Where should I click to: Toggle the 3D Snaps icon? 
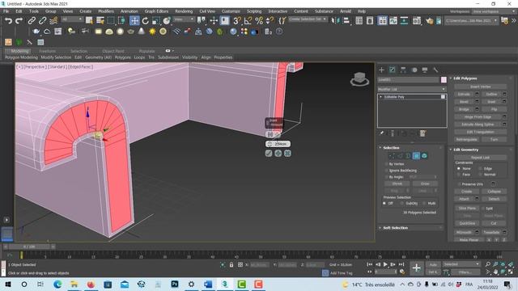coord(237,21)
